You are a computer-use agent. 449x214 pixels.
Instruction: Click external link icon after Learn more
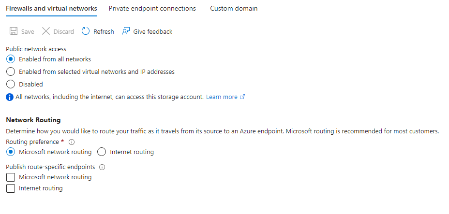pyautogui.click(x=242, y=97)
